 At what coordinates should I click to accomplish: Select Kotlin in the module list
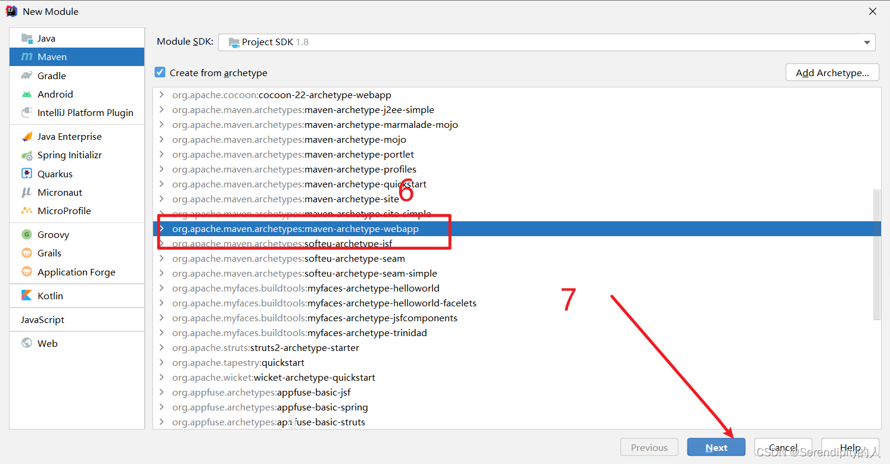[77, 296]
